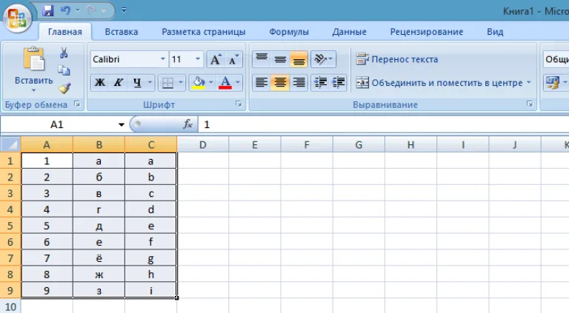Click the Select All corner button
Screen dimensions: 569x313
(x=10, y=144)
